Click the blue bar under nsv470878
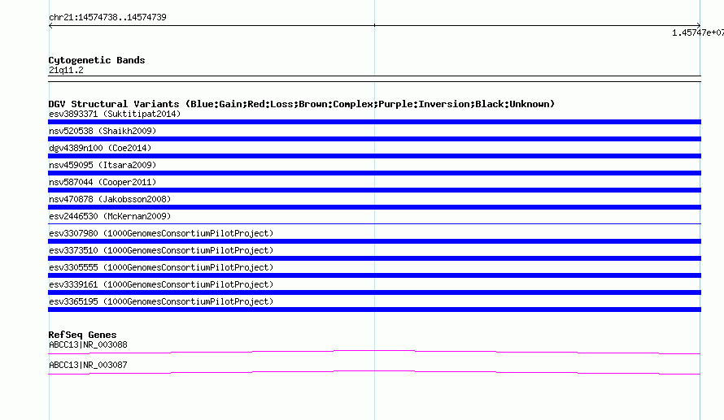 374,207
